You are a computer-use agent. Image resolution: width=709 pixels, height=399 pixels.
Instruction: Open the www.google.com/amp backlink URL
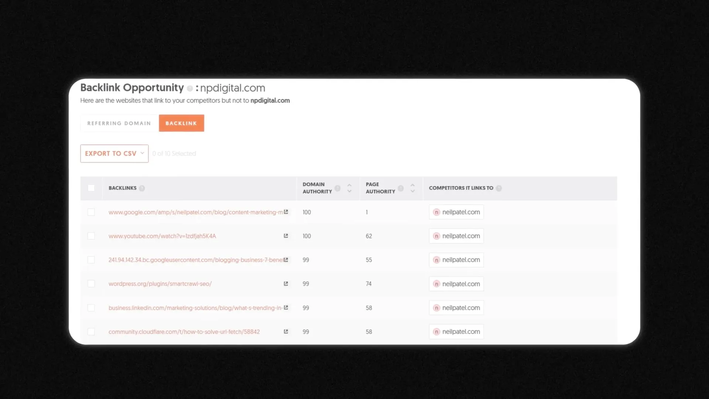pos(195,212)
